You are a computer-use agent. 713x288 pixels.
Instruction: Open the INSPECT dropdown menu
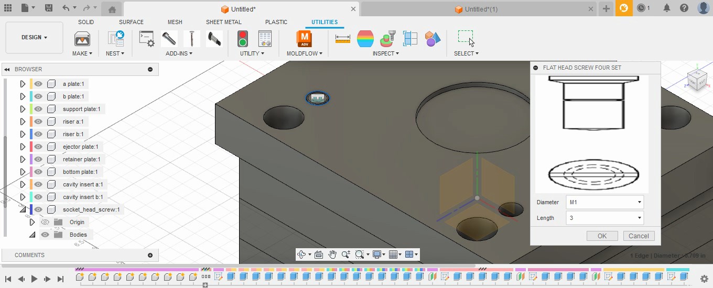(386, 53)
